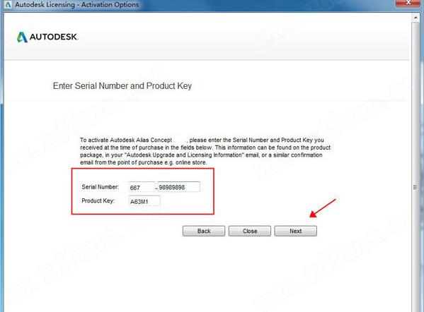Close the window with the red X

(408, 3)
